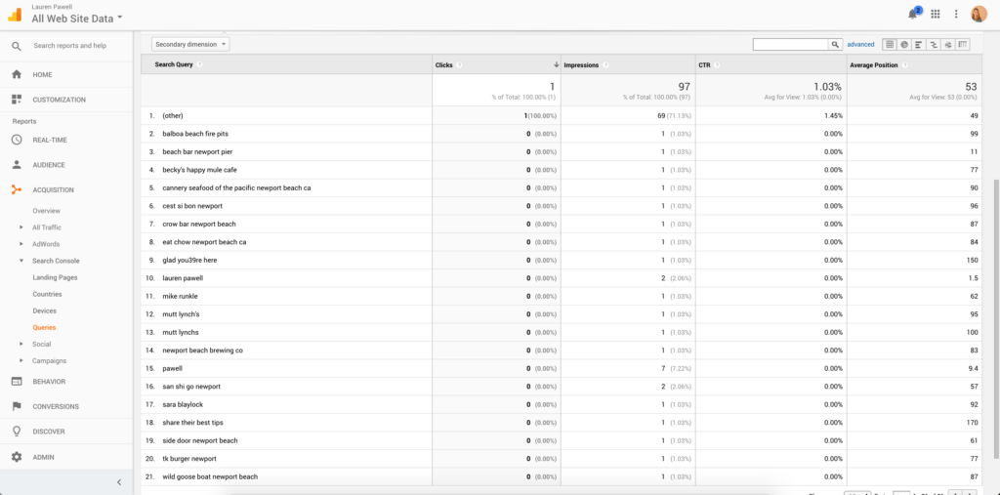Viewport: 1000px width, 495px height.
Task: Select the Queries report
Action: 44,327
